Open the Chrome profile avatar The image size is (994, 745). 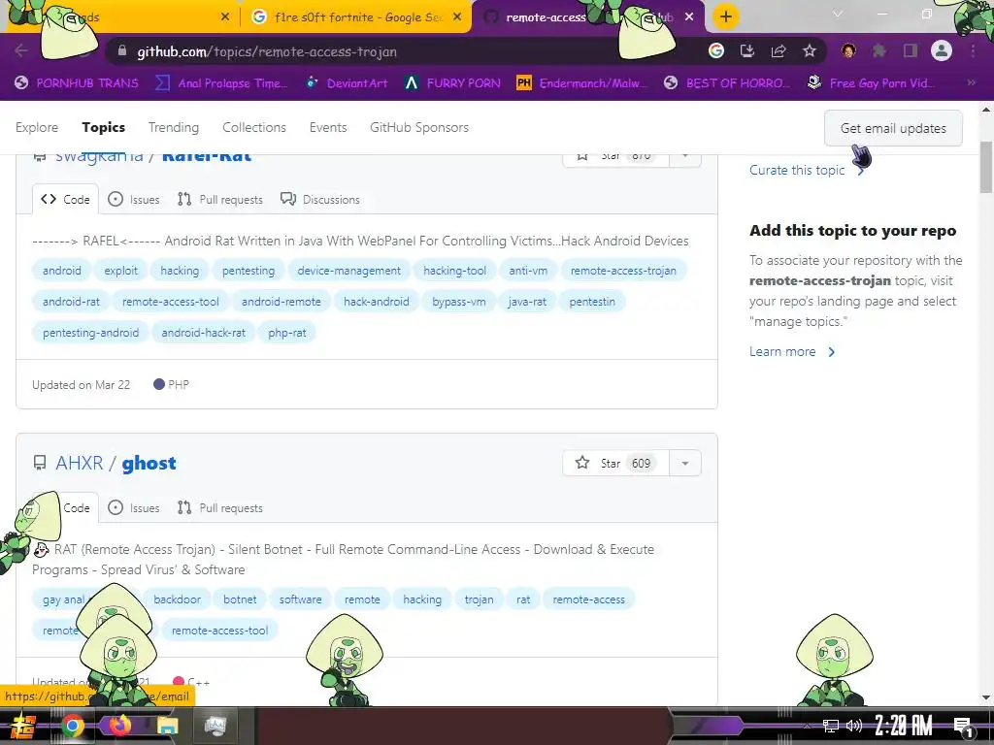point(942,50)
